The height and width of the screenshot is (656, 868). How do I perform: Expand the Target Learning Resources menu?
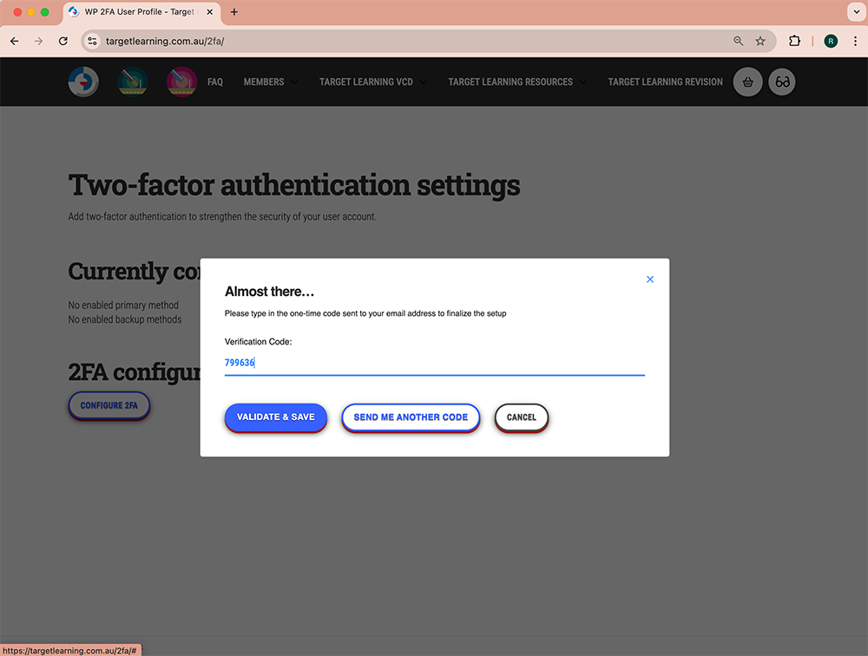[x=516, y=82]
